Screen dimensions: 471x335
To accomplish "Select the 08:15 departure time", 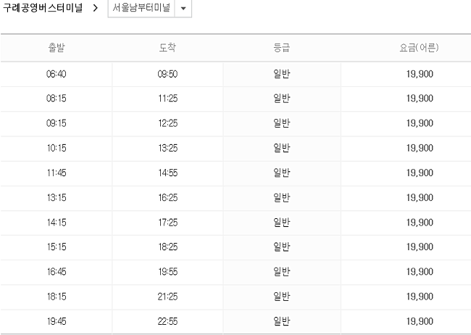I will pyautogui.click(x=57, y=99).
